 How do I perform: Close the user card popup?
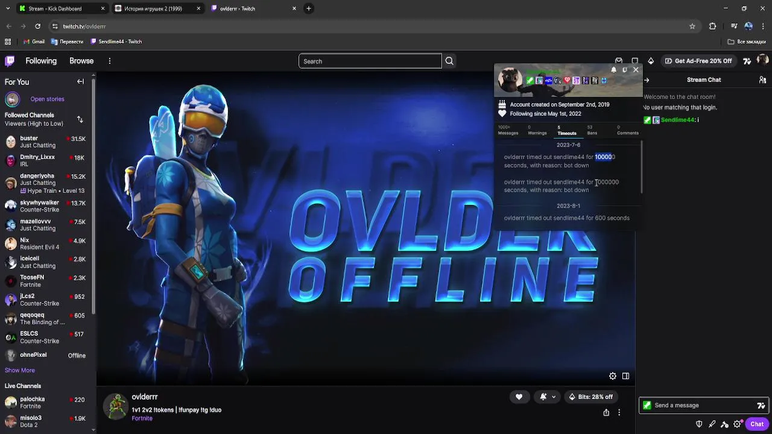click(636, 70)
